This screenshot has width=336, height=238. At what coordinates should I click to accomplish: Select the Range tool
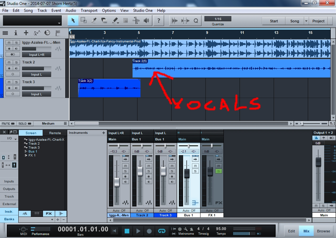[83, 20]
